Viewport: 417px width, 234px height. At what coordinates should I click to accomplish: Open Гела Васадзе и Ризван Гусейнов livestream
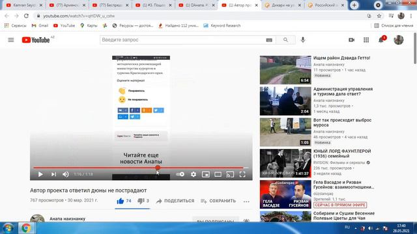pos(343,185)
